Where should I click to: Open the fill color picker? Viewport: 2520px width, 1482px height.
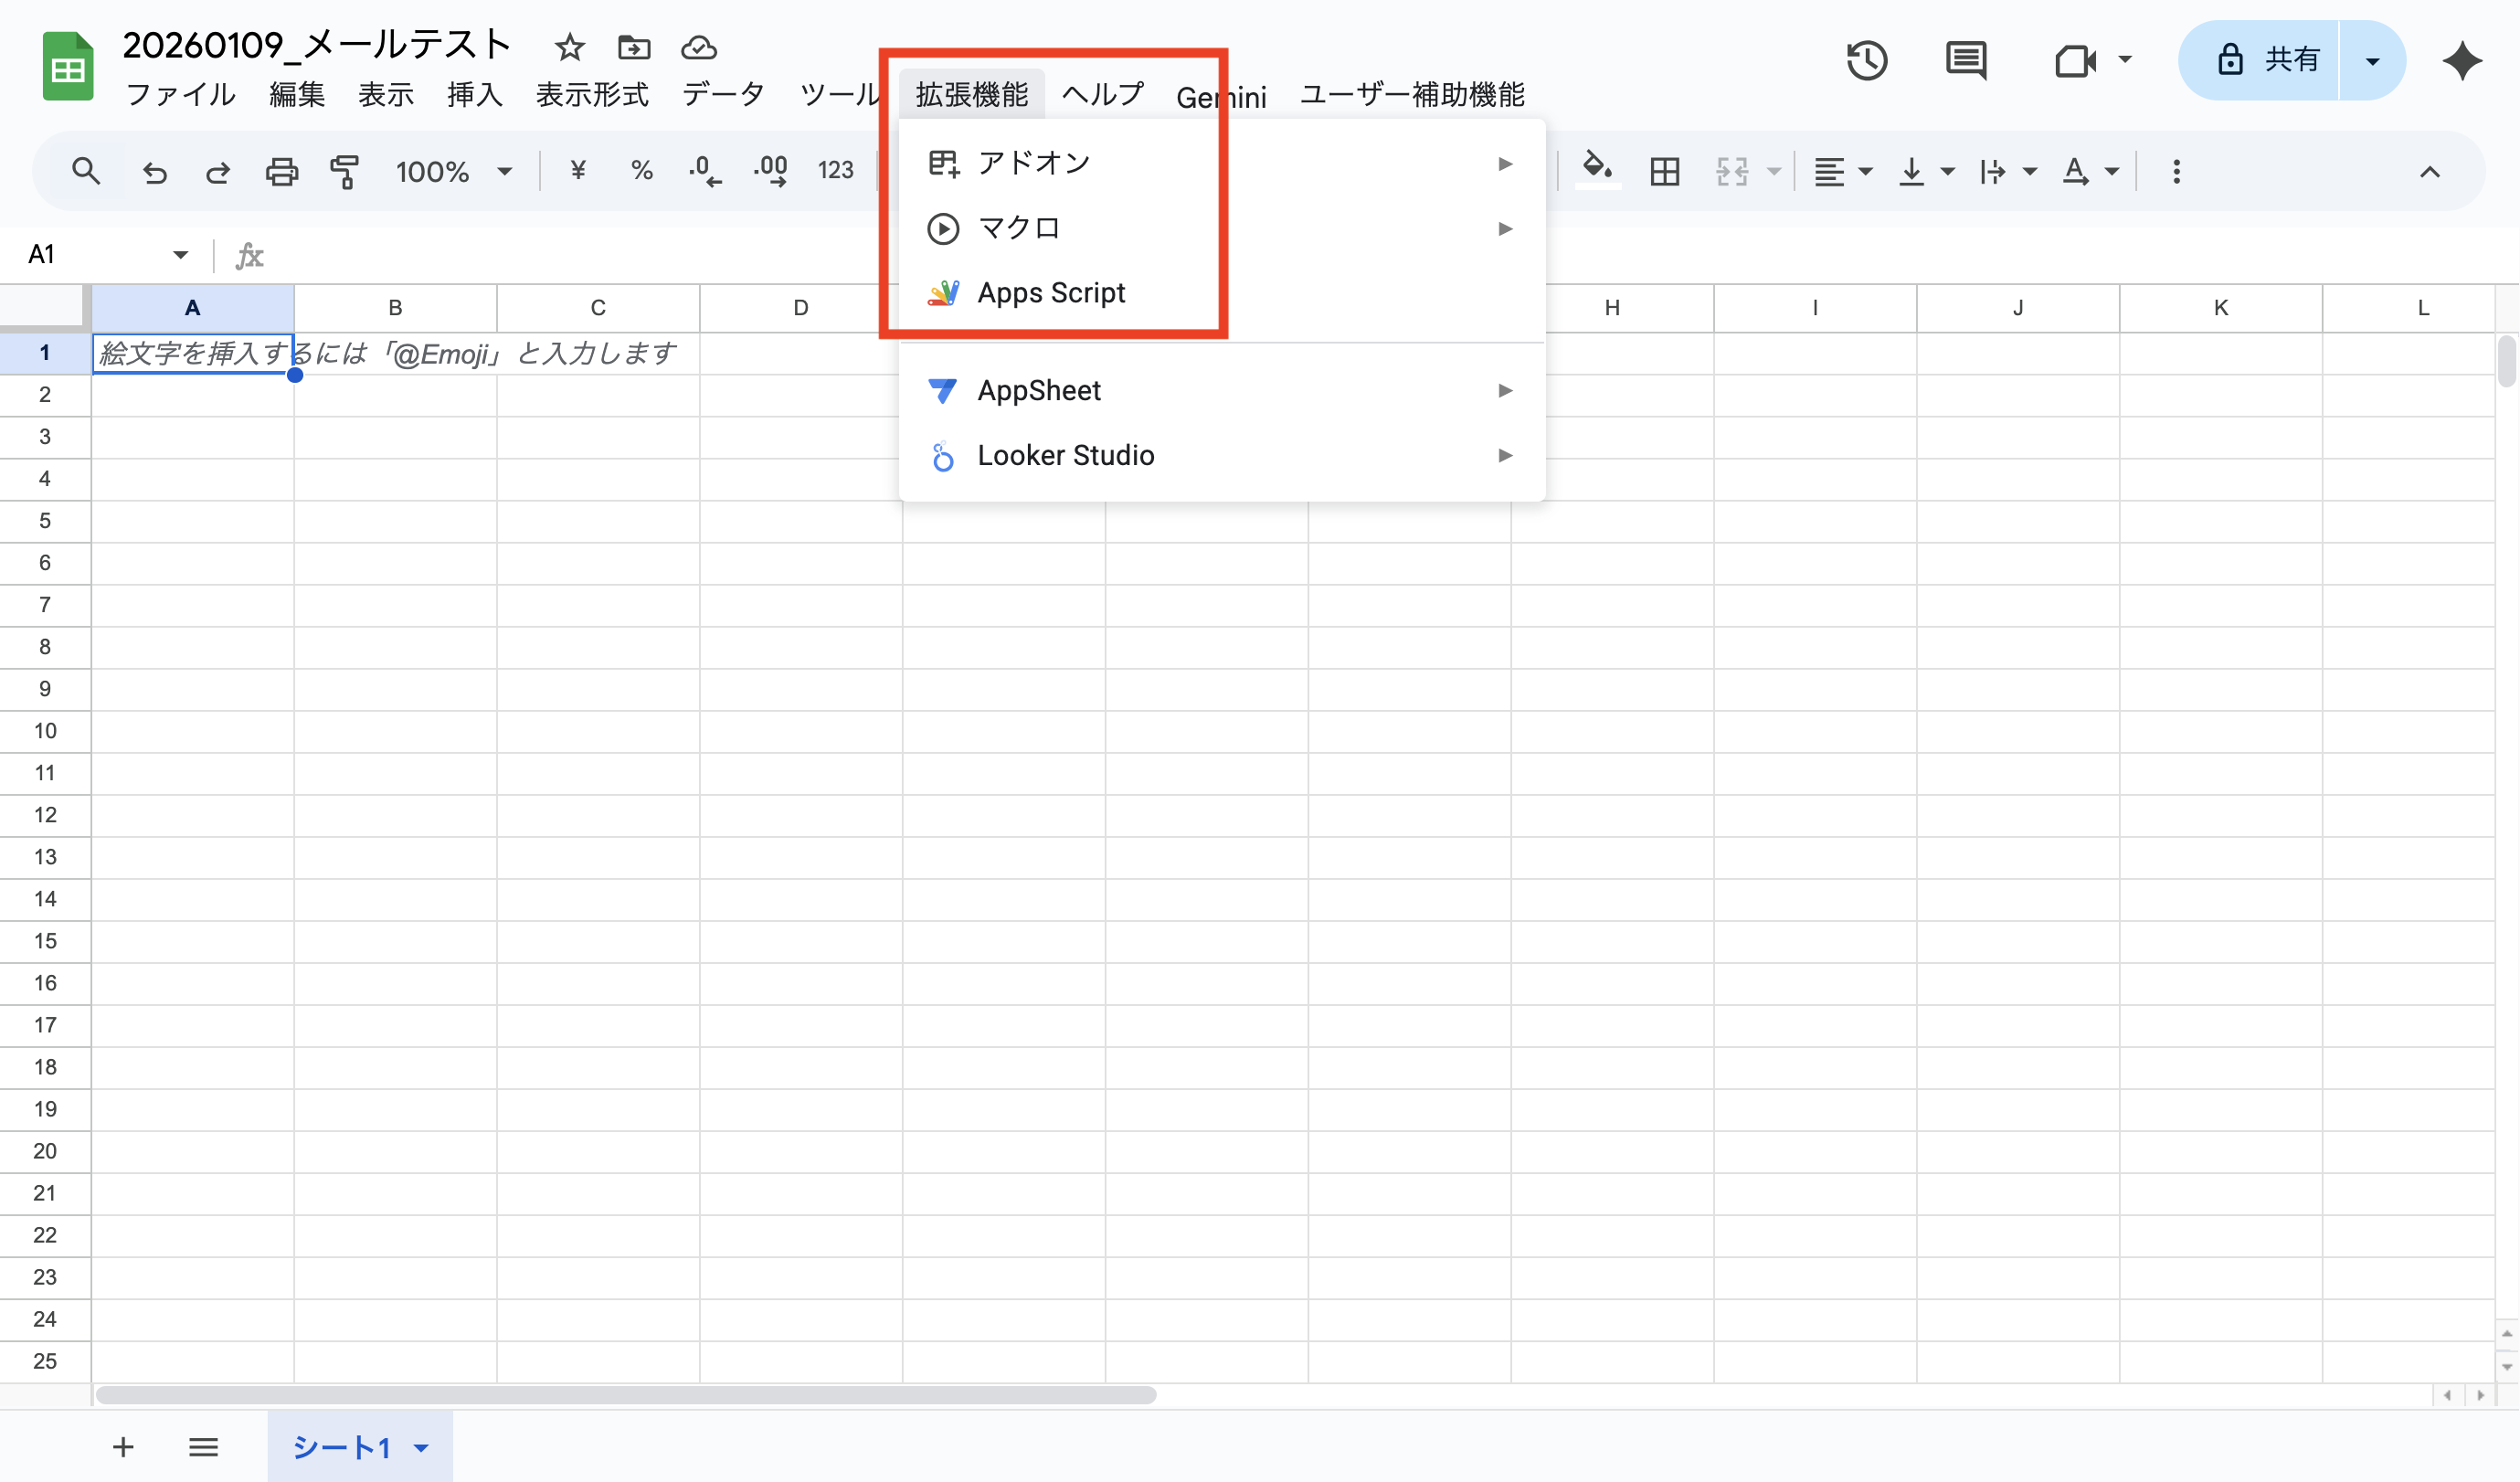coord(1596,171)
